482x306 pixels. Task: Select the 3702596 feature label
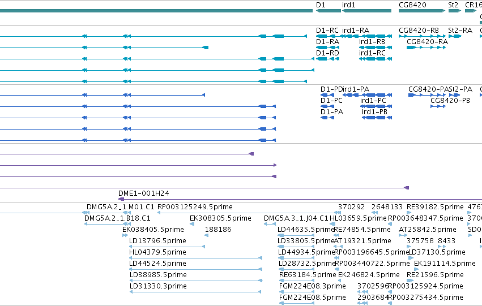(373, 286)
